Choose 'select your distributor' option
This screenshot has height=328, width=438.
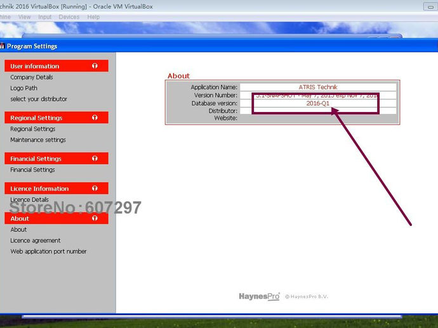pos(39,99)
